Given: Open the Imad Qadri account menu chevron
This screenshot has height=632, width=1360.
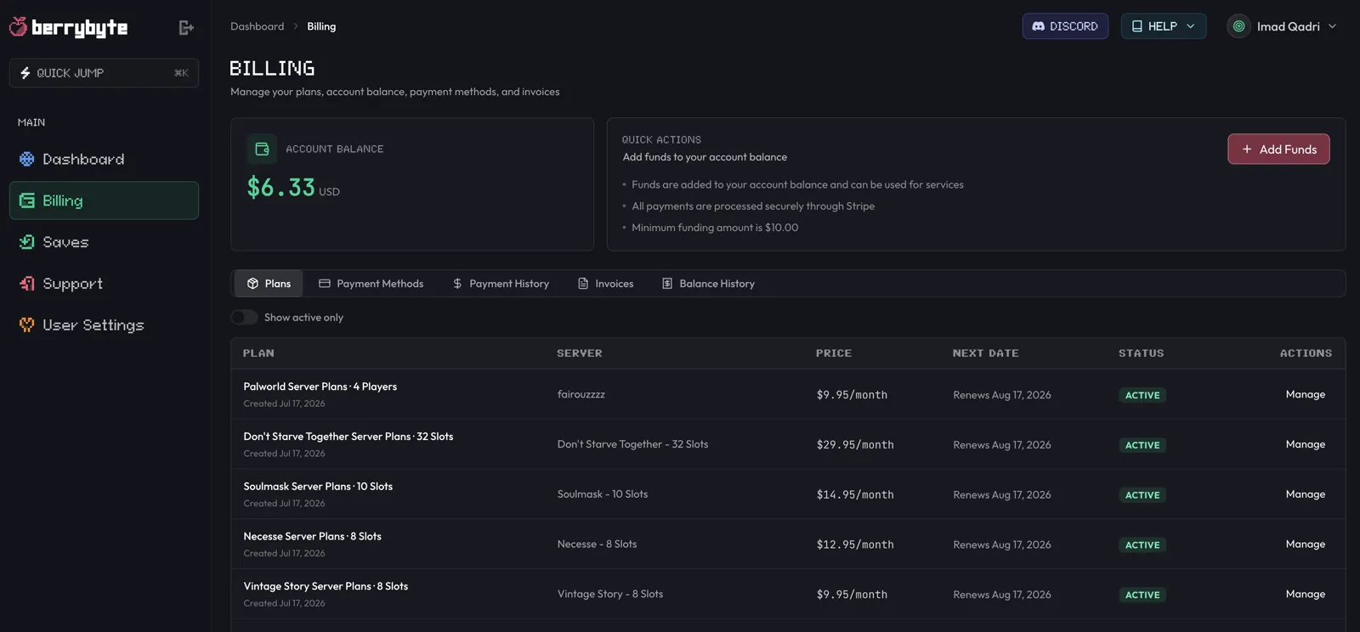Looking at the screenshot, I should point(1332,26).
